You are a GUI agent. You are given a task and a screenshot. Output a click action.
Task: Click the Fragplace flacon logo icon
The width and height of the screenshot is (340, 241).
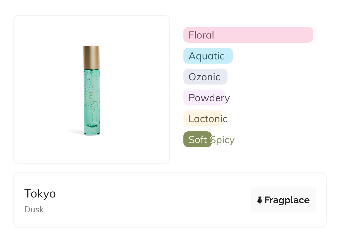(260, 200)
